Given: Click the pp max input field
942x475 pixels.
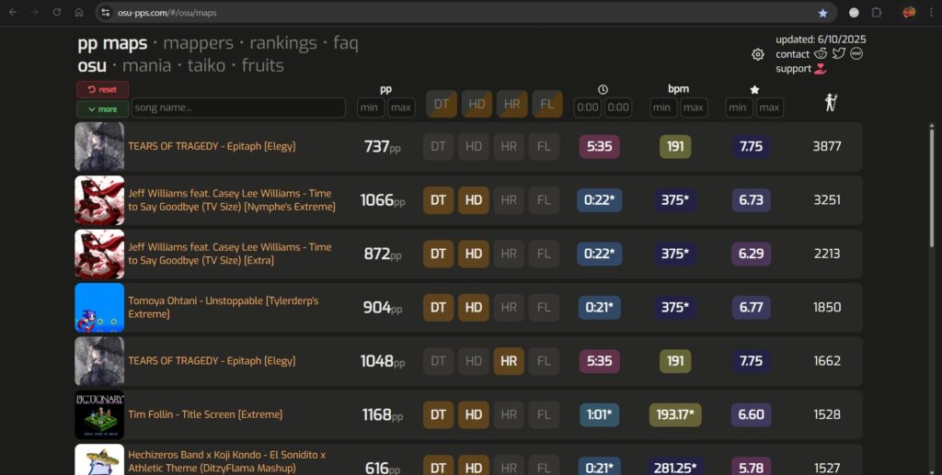Looking at the screenshot, I should pos(401,108).
